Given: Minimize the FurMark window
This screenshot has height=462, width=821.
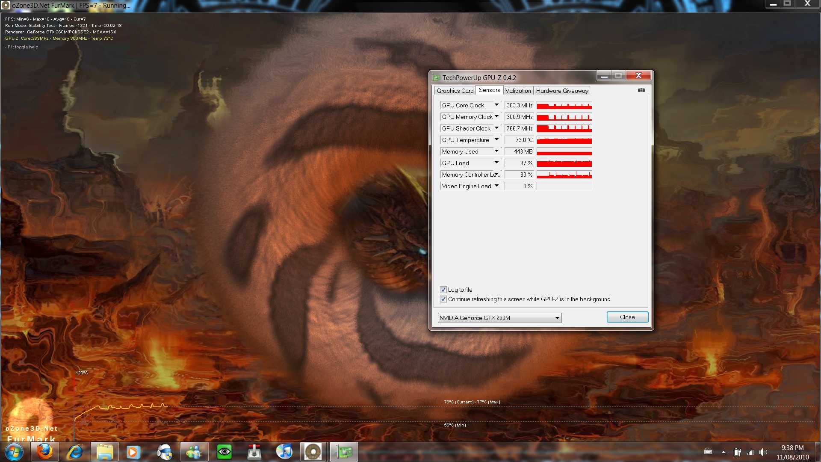Looking at the screenshot, I should (x=773, y=4).
